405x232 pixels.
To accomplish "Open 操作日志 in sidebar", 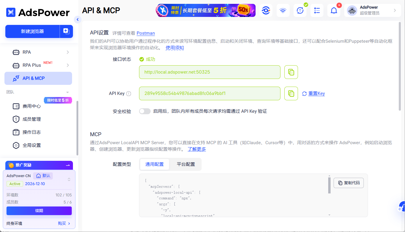I will tap(38, 132).
